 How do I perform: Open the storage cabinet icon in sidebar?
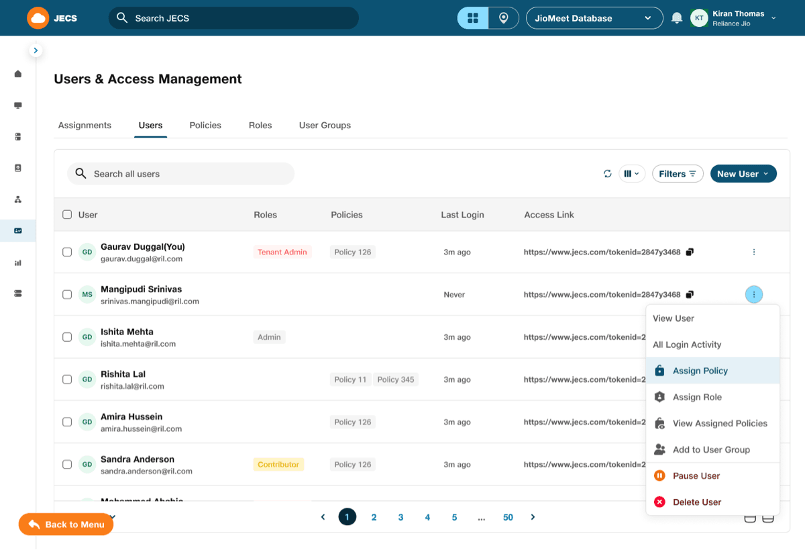tap(18, 136)
